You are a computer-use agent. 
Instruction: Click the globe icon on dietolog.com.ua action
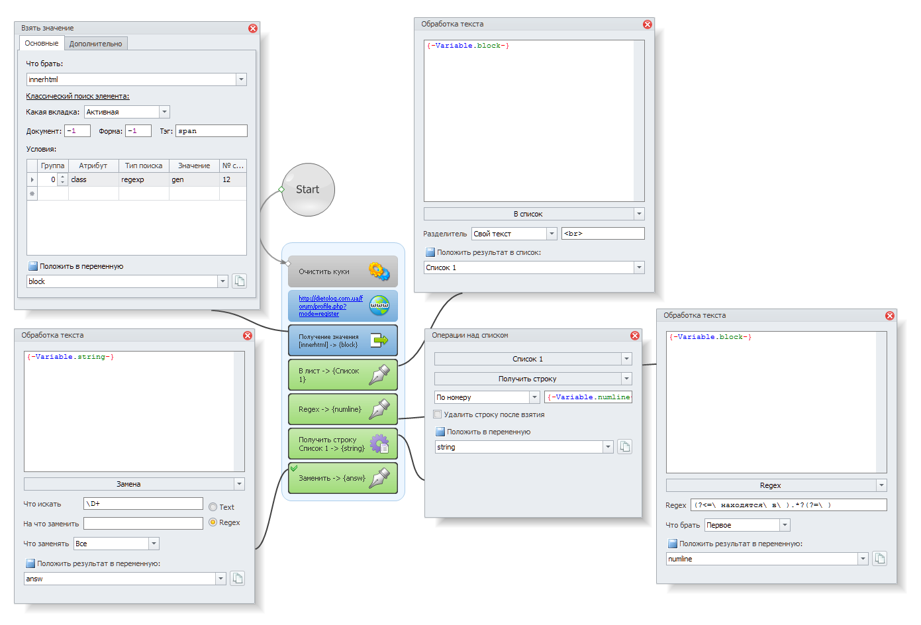[379, 305]
